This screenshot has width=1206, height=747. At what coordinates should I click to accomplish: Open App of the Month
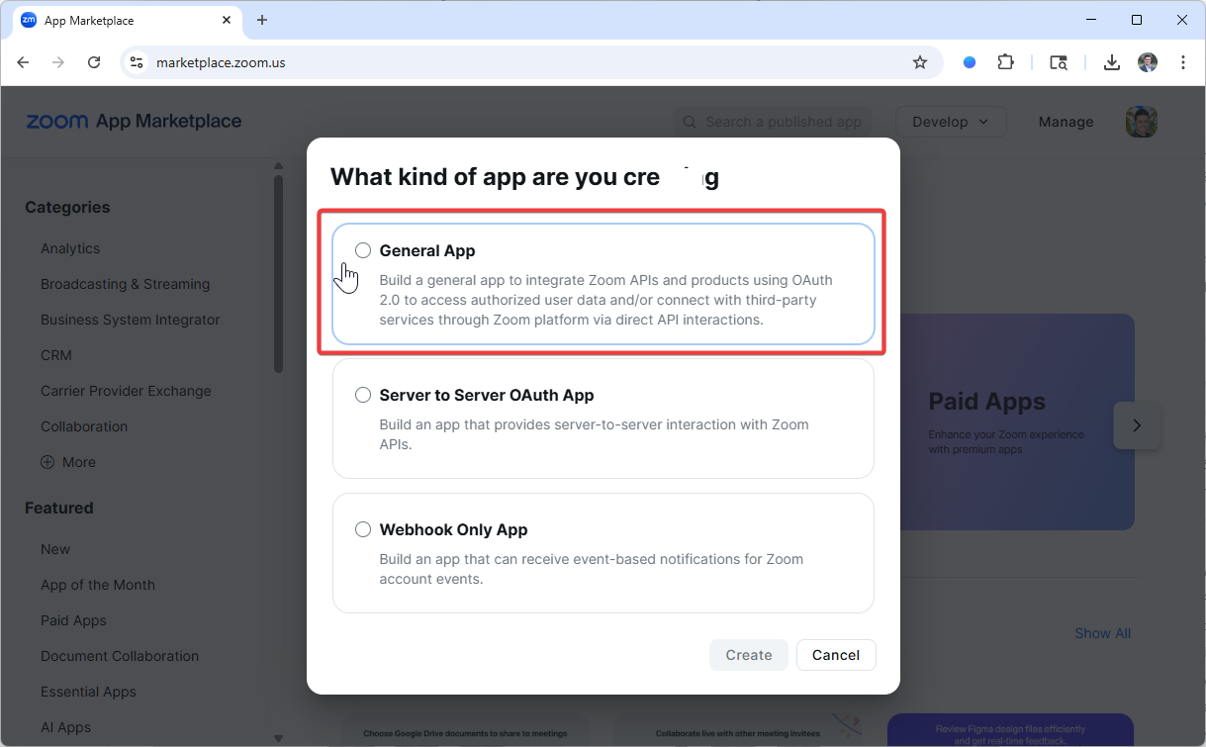point(98,585)
